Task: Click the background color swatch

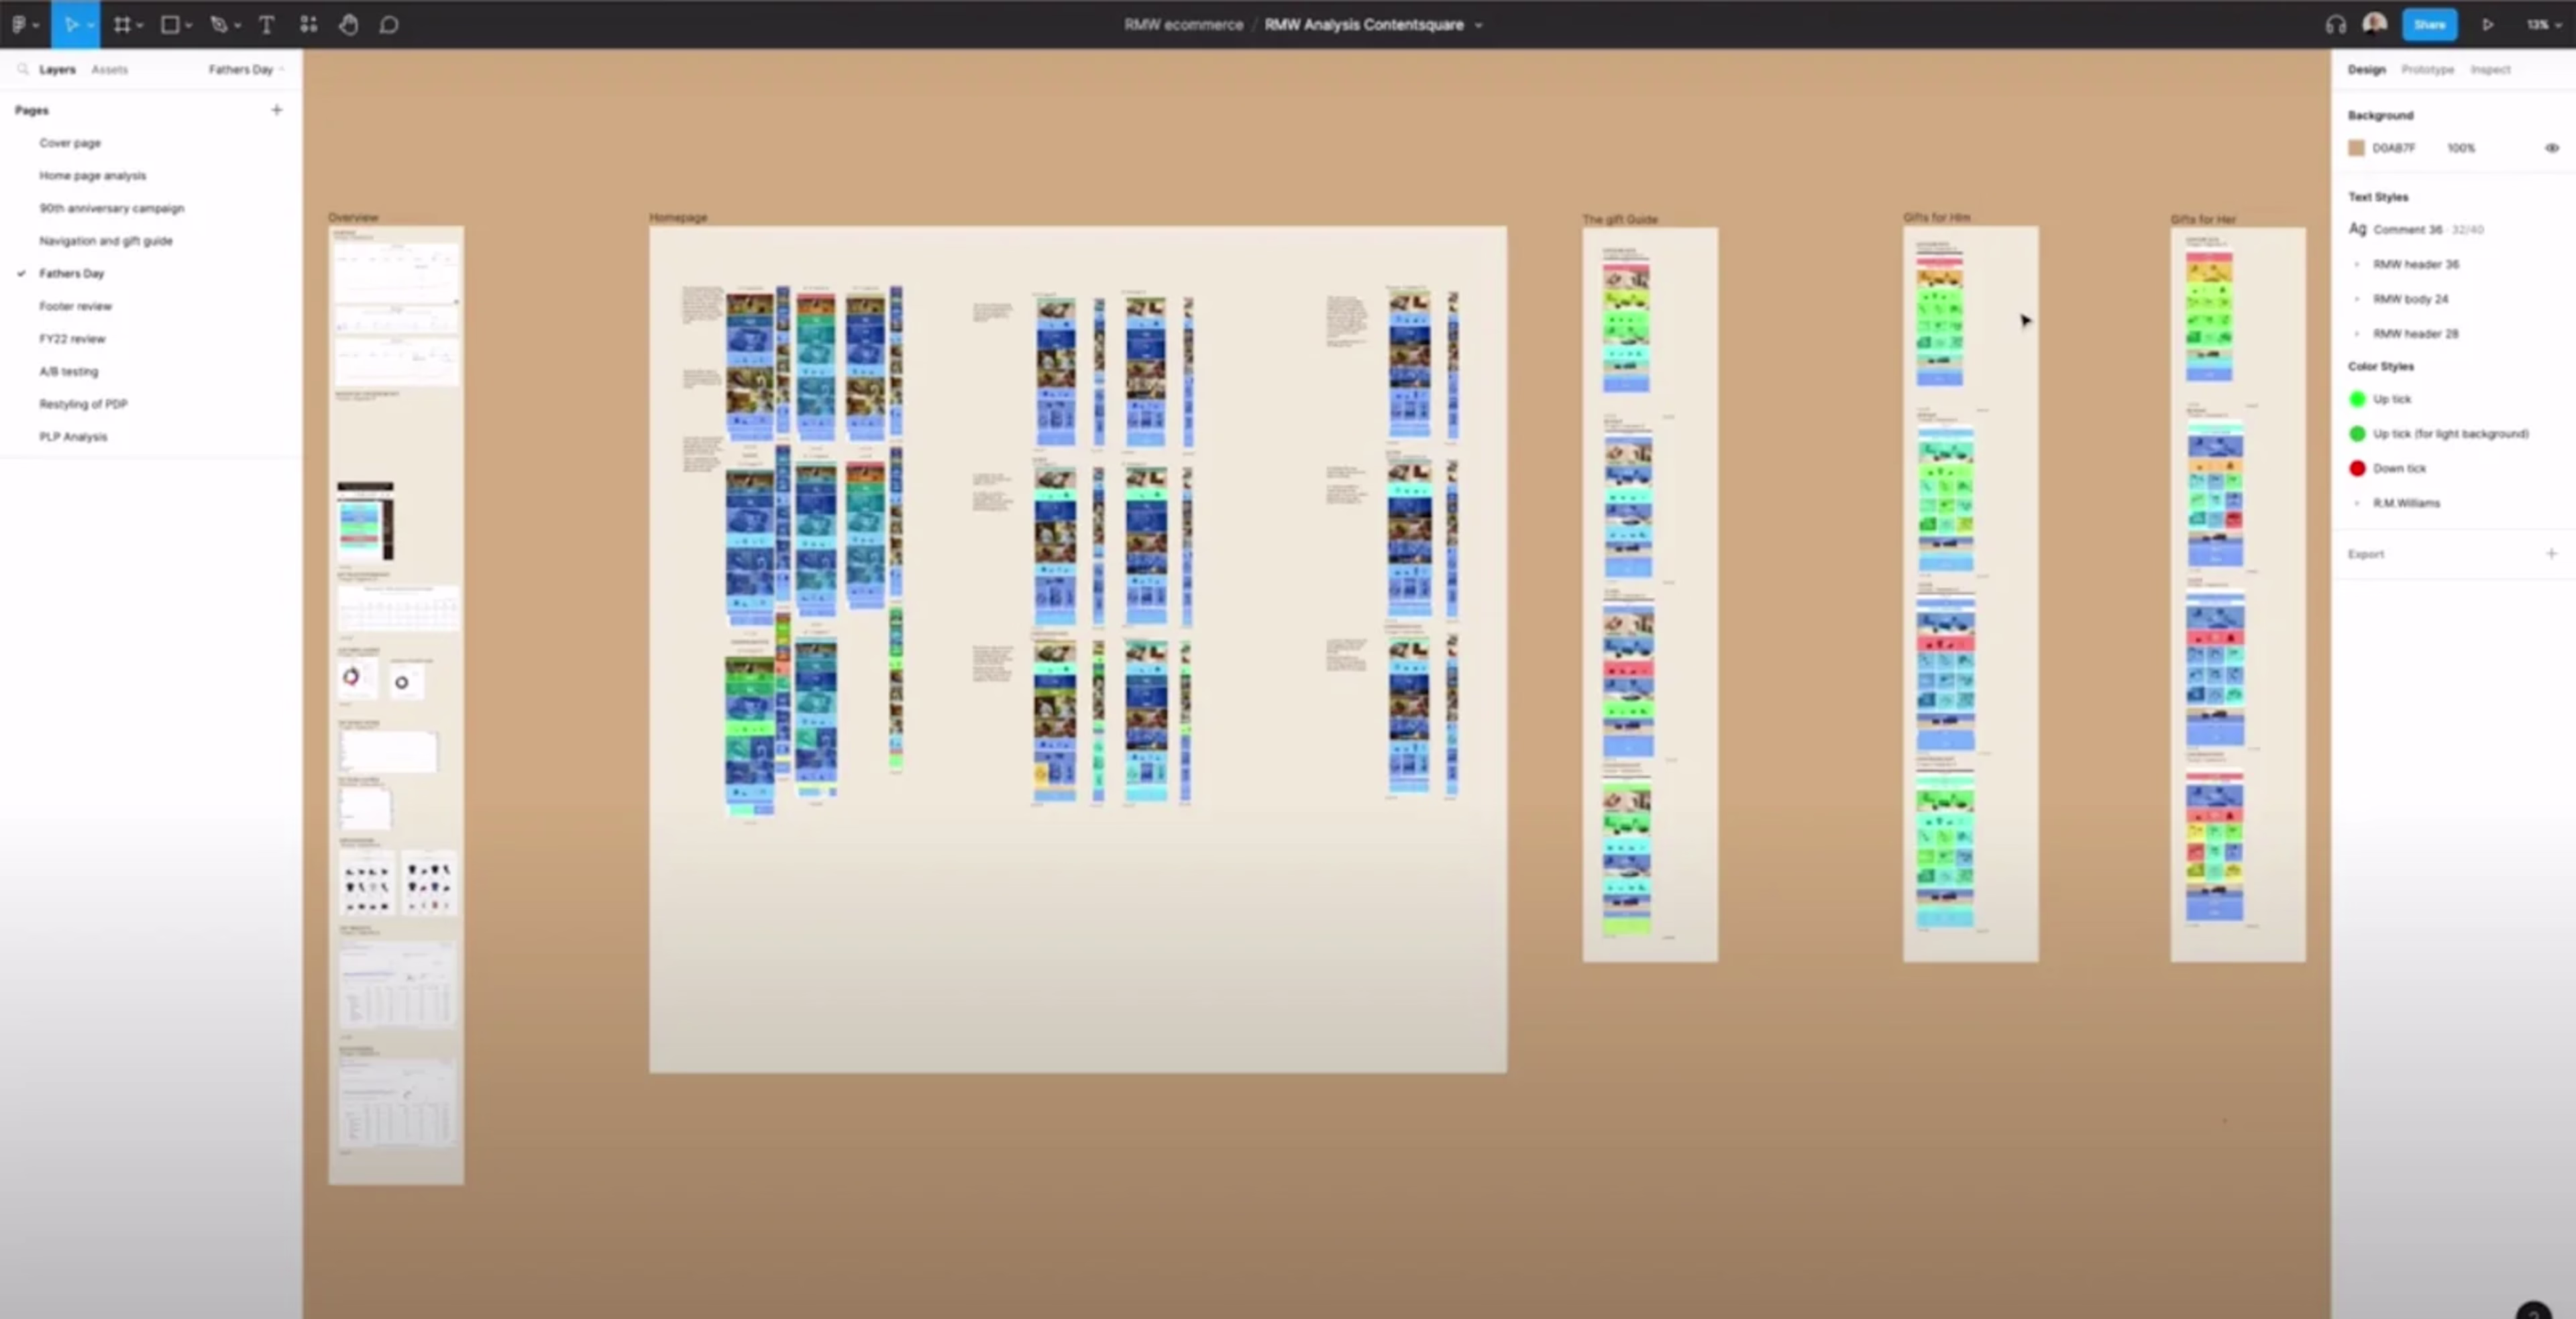Action: [2357, 148]
